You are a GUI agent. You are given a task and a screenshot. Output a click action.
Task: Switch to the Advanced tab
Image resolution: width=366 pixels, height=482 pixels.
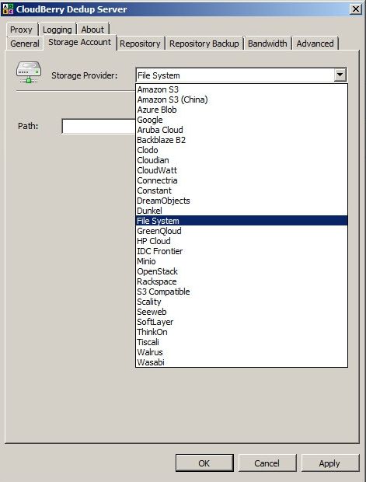(x=315, y=44)
